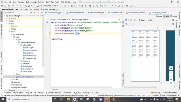The image size is (181, 102).
Task: Toggle the Component Tree side panel
Action: (x=123, y=80)
